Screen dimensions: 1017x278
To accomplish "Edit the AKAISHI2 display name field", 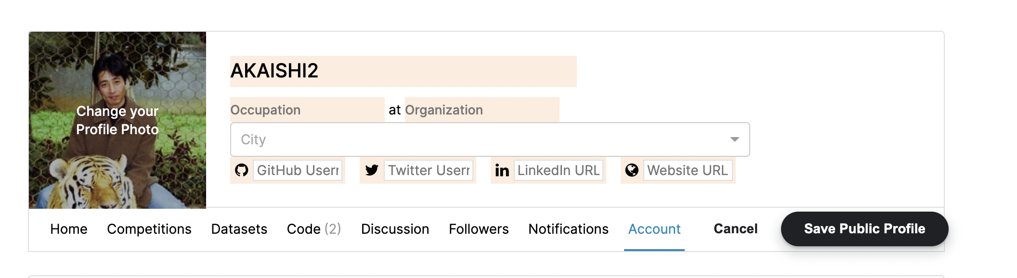I will click(403, 71).
